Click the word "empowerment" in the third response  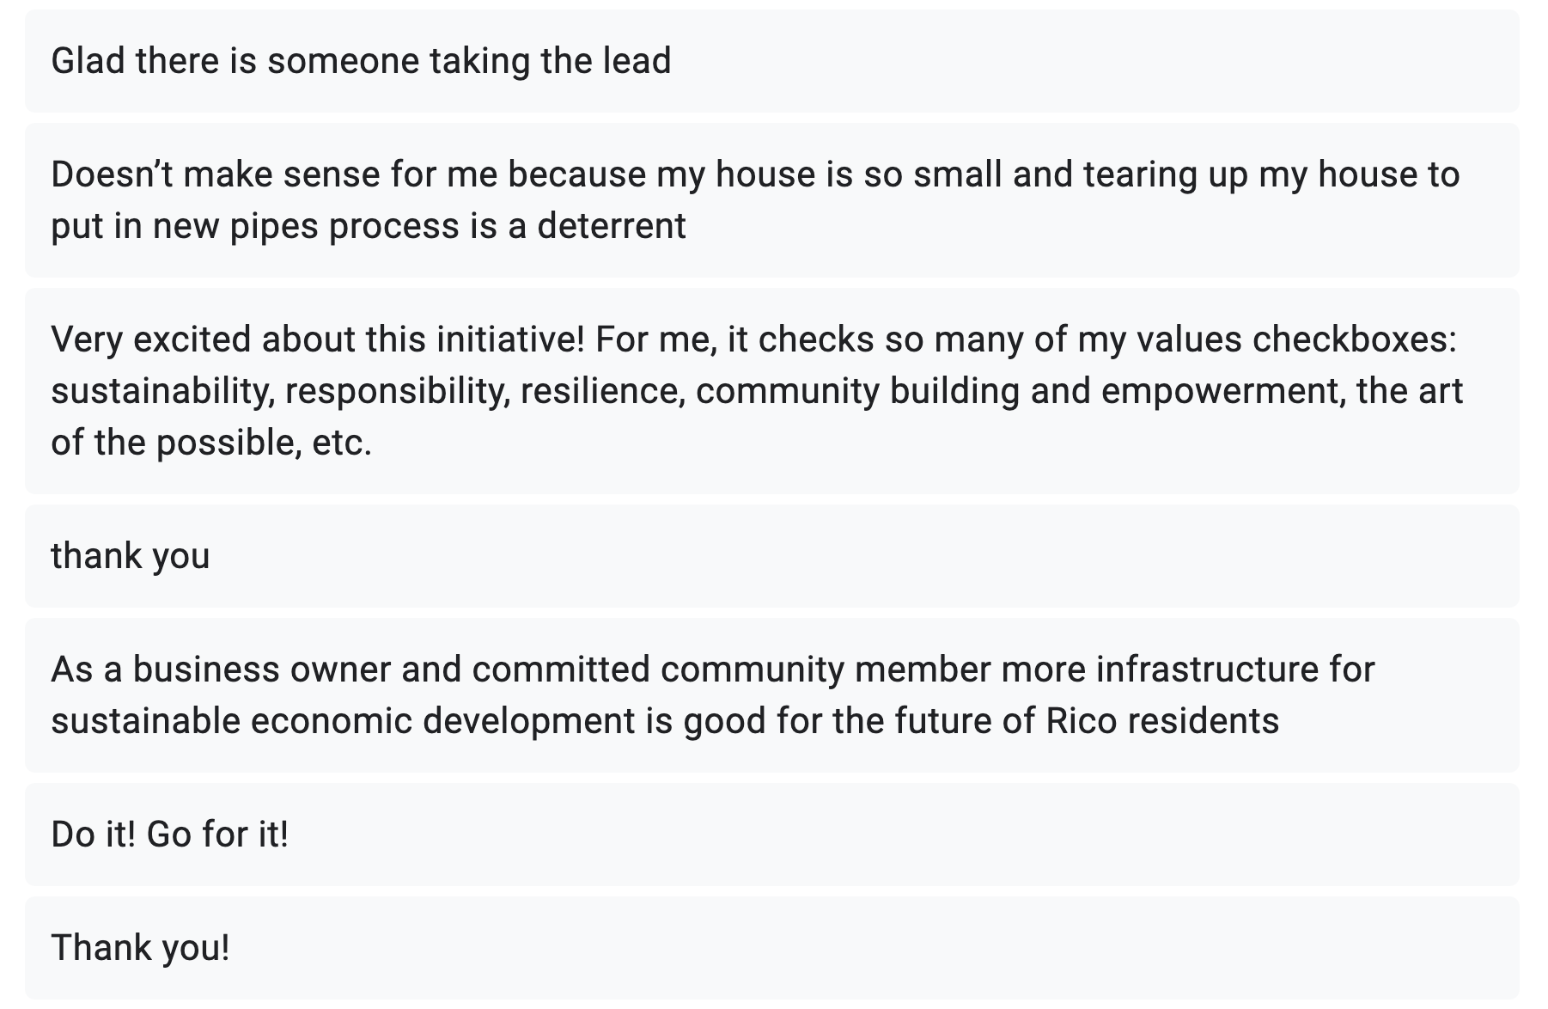pyautogui.click(x=1223, y=391)
